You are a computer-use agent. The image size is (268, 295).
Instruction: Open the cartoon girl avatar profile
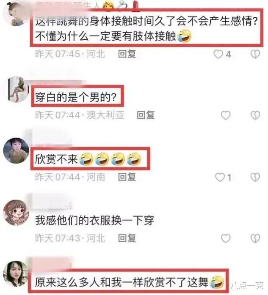pyautogui.click(x=16, y=213)
